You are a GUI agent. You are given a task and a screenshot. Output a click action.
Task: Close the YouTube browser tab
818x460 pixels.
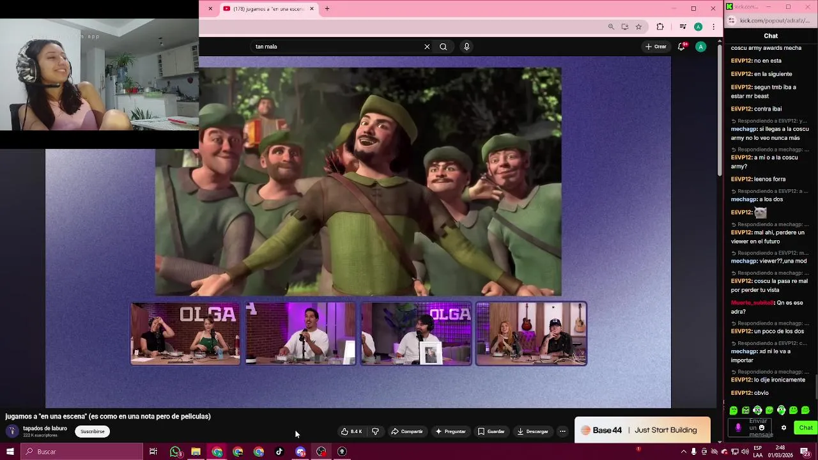[312, 9]
